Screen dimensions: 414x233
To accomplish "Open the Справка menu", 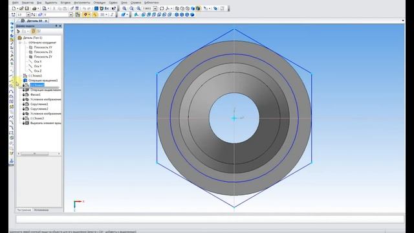I will (x=136, y=3).
